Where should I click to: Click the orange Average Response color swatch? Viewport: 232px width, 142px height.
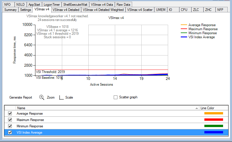[x=214, y=114]
